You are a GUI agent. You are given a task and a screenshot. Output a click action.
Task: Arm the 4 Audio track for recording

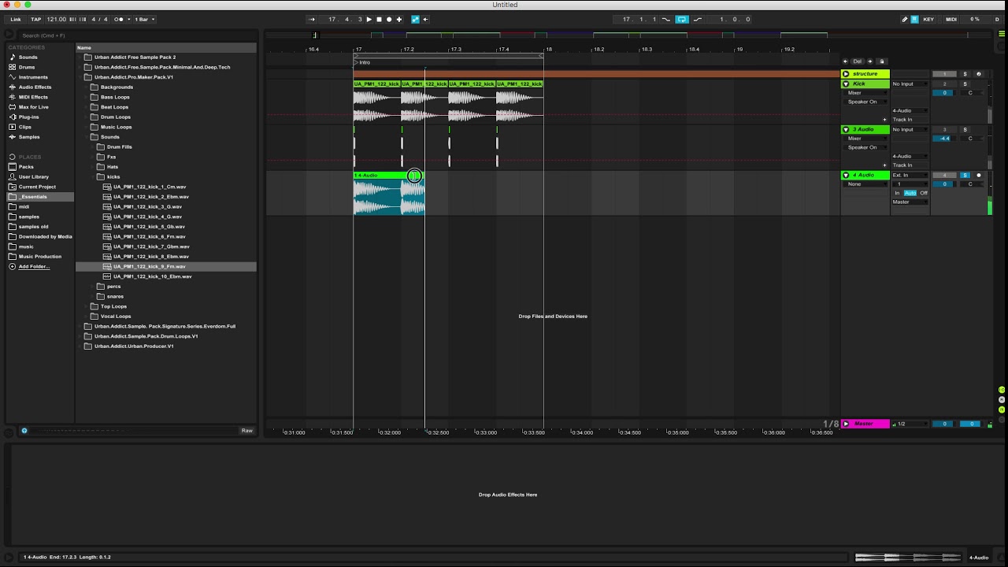coord(979,175)
